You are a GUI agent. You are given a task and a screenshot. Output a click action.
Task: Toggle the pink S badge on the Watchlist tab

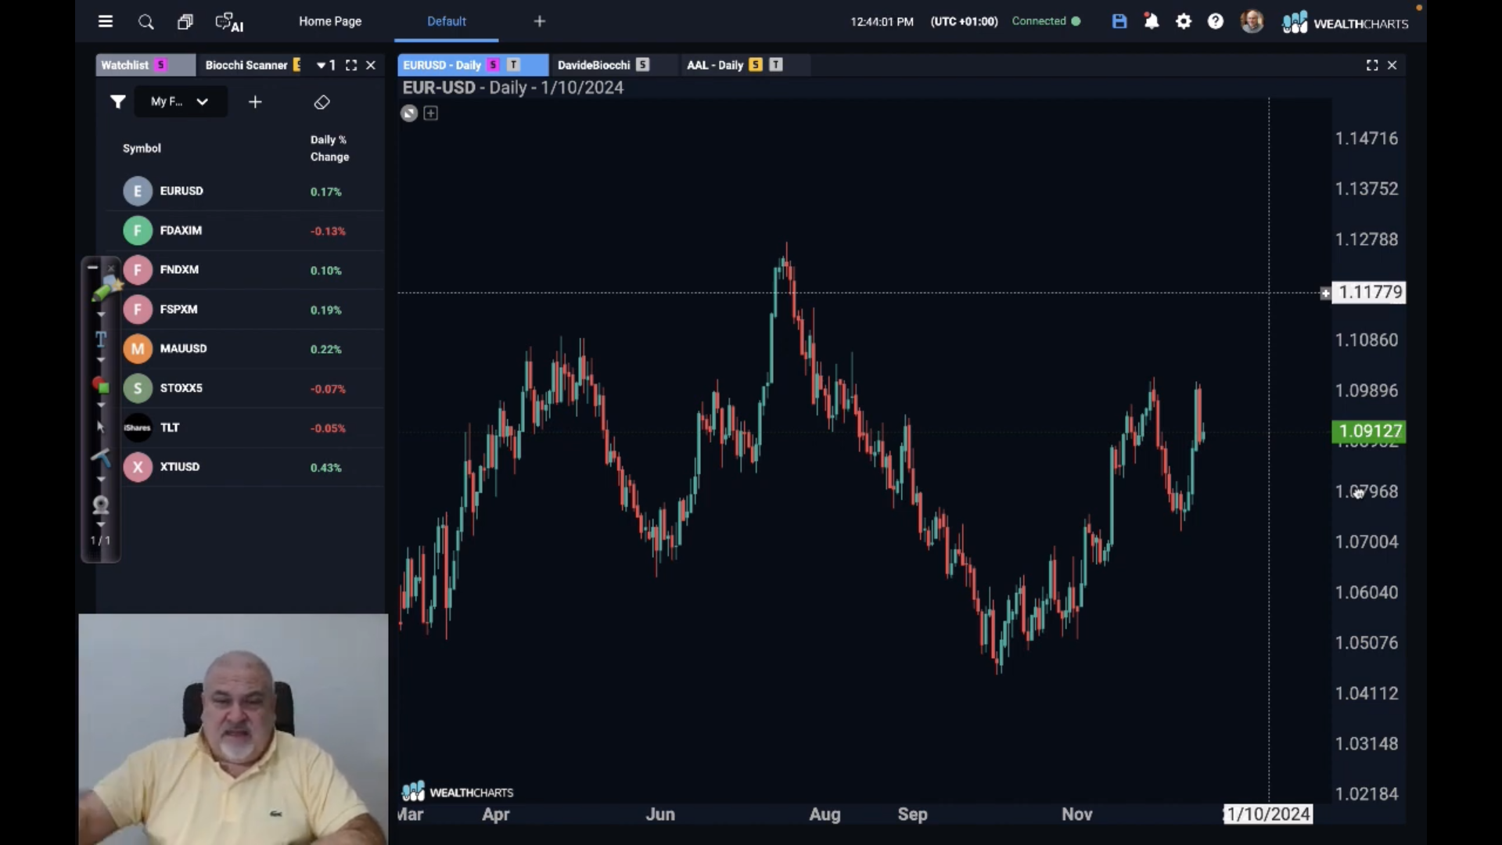point(161,65)
